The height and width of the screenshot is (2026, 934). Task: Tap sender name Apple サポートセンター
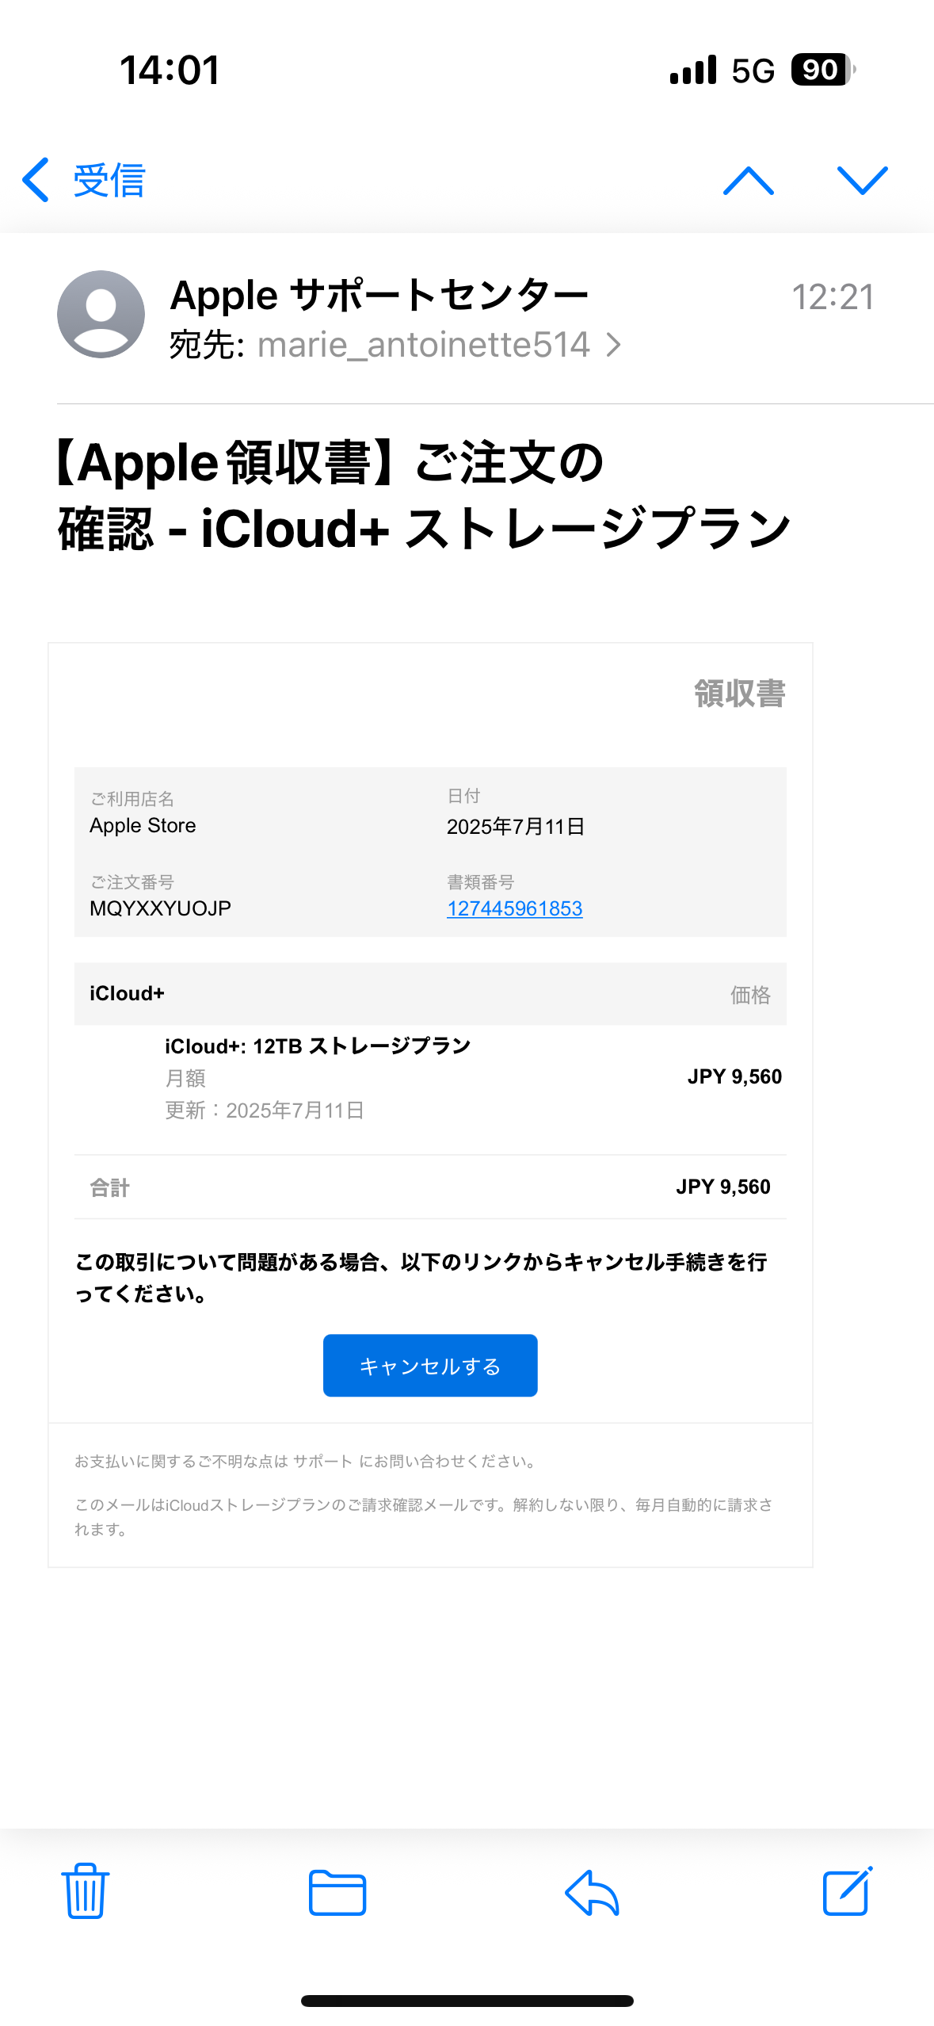pyautogui.click(x=379, y=296)
